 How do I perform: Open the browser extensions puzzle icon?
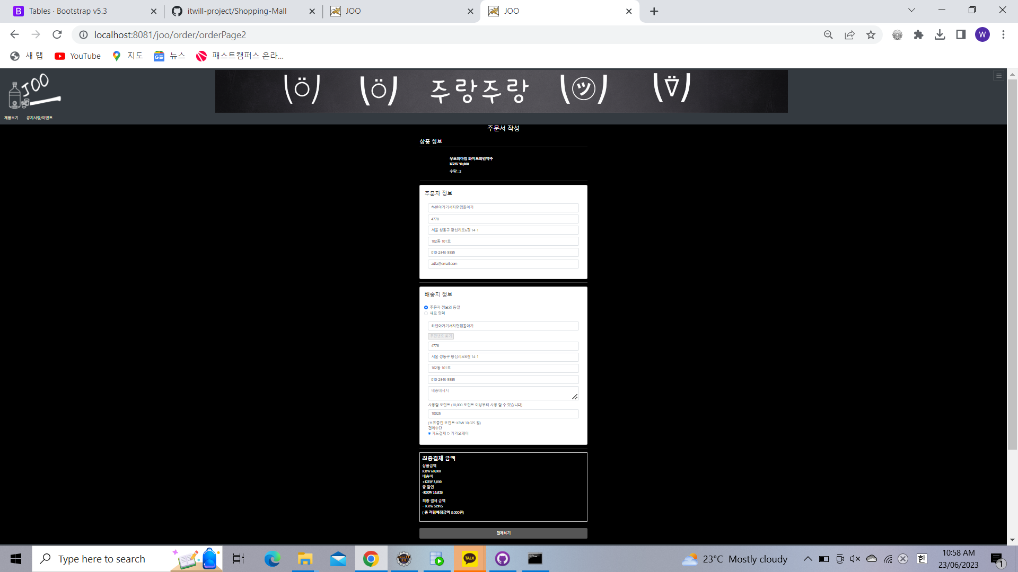click(919, 34)
